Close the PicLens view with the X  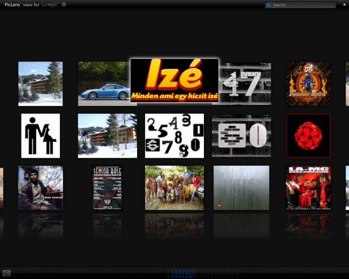(x=344, y=5)
